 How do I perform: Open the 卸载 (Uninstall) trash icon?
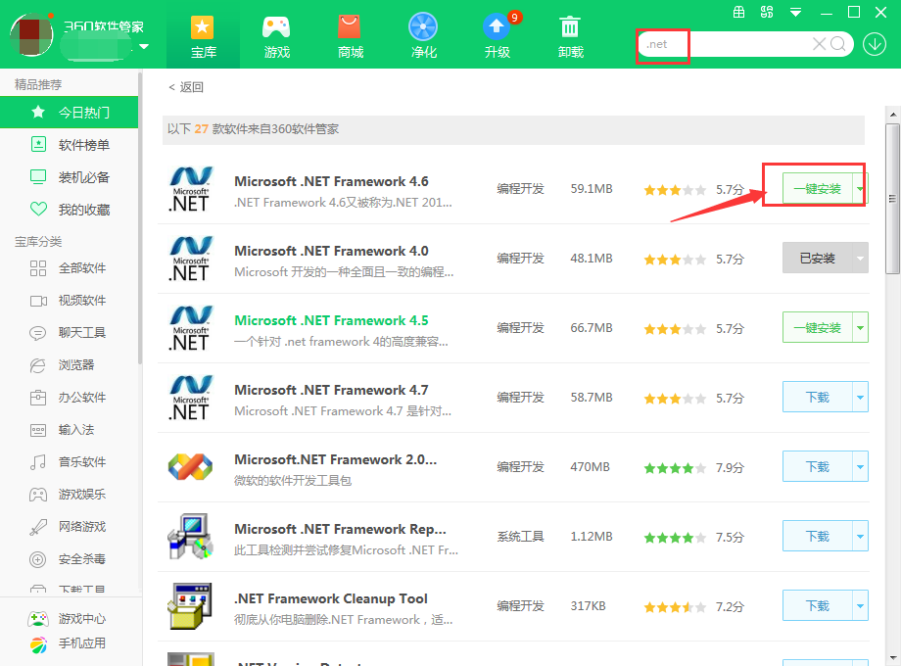click(x=570, y=35)
